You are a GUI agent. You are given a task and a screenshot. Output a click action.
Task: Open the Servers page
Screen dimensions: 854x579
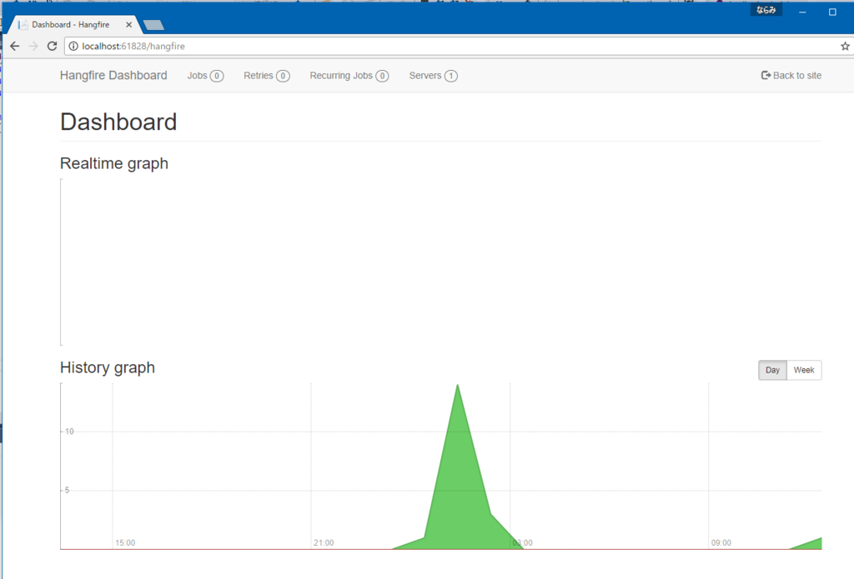coord(433,76)
